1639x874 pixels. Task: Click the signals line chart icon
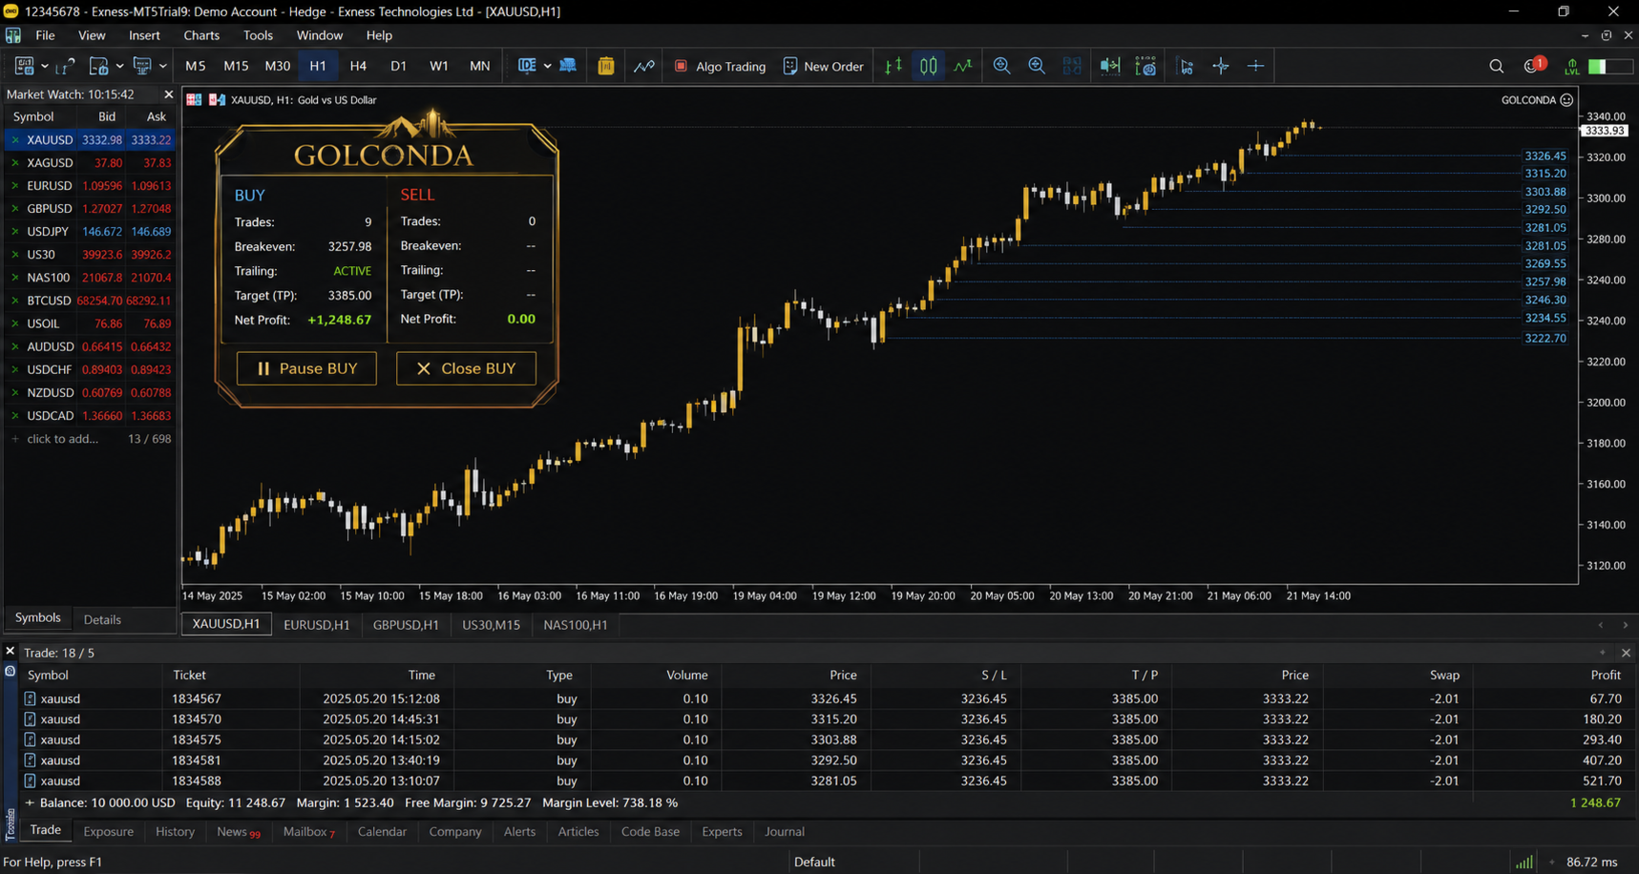[644, 66]
